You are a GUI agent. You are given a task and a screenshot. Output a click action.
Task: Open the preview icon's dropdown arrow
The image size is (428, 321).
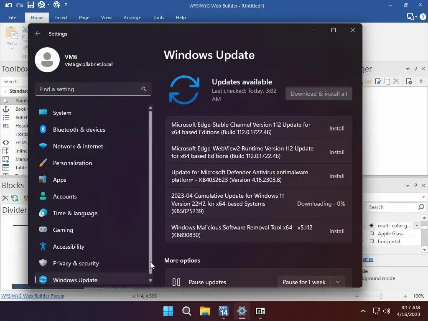coord(48,5)
